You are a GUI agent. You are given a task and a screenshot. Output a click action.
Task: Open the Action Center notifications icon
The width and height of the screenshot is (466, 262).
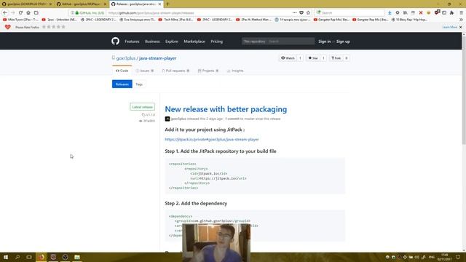coord(458,257)
